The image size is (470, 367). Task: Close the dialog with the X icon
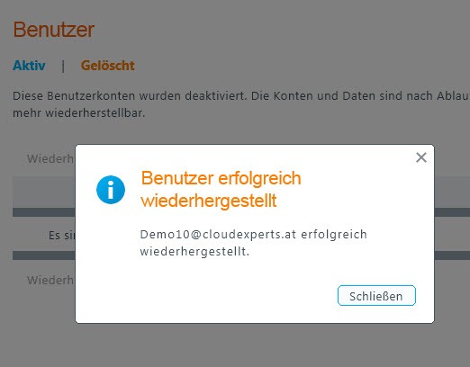(x=421, y=157)
